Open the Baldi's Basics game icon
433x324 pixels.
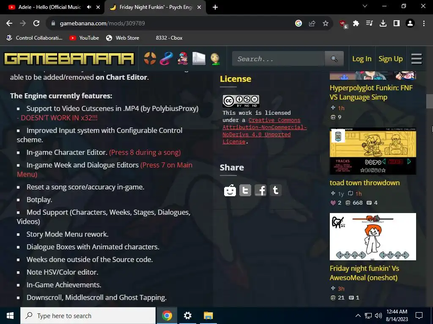(215, 59)
